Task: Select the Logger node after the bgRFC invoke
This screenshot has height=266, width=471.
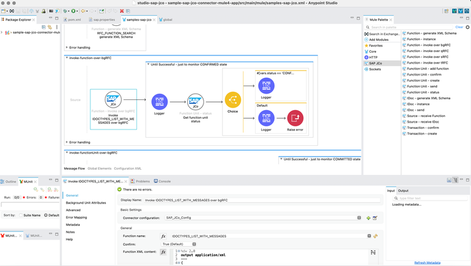Action: point(160,102)
